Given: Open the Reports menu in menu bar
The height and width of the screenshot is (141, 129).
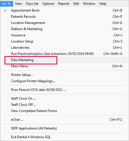Looking at the screenshot, I should [x=64, y=4].
